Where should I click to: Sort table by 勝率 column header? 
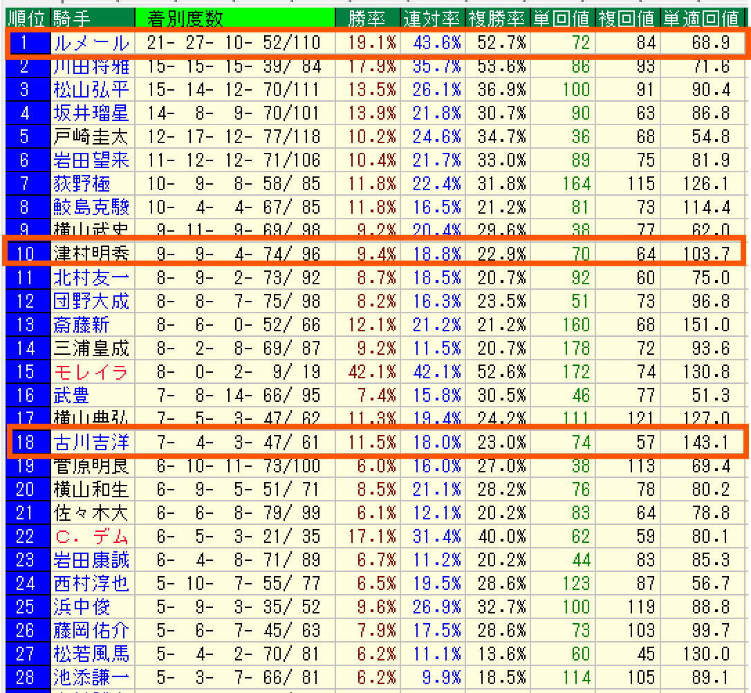367,19
